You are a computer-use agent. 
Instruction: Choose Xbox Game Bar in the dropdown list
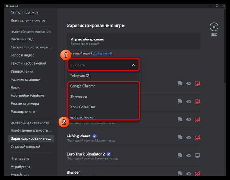[103, 107]
